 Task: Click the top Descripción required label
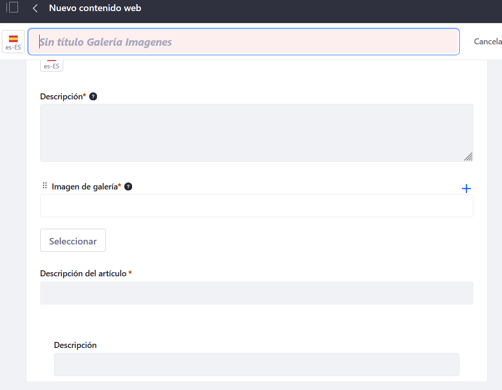click(x=61, y=97)
